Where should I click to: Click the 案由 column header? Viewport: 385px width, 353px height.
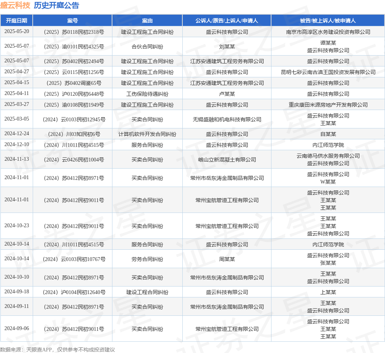(147, 21)
